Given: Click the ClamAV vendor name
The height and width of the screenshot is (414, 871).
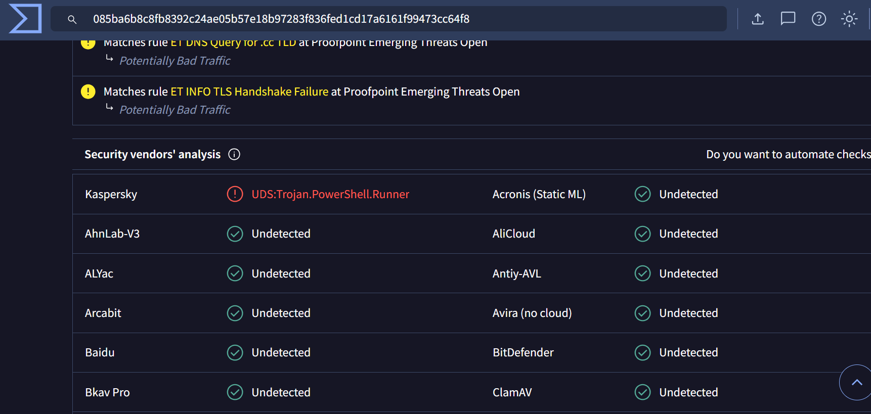Looking at the screenshot, I should (x=512, y=392).
